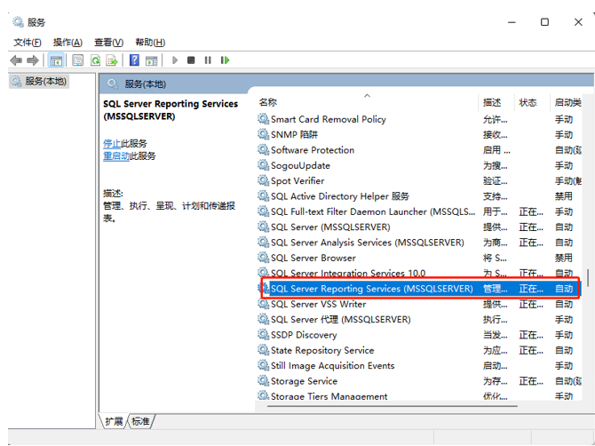Click the gear icon beside State Repository Service
The width and height of the screenshot is (595, 446).
[264, 350]
